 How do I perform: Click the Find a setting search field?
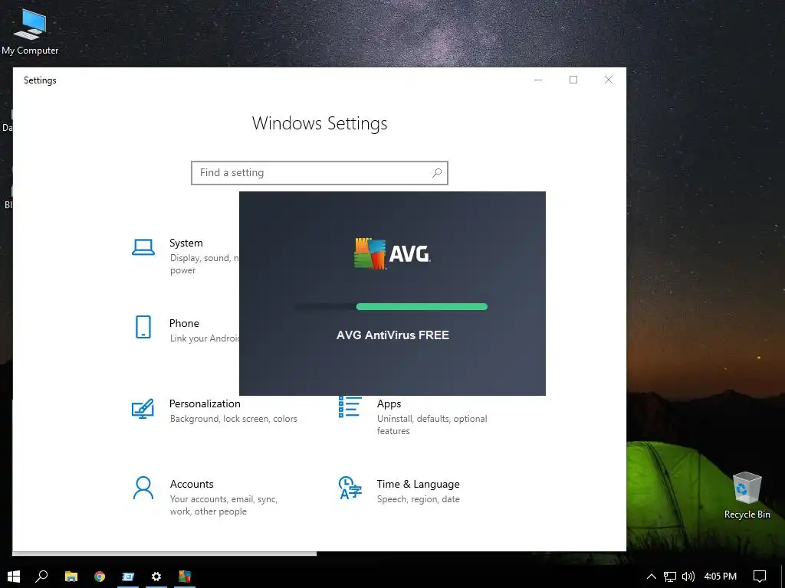tap(320, 173)
